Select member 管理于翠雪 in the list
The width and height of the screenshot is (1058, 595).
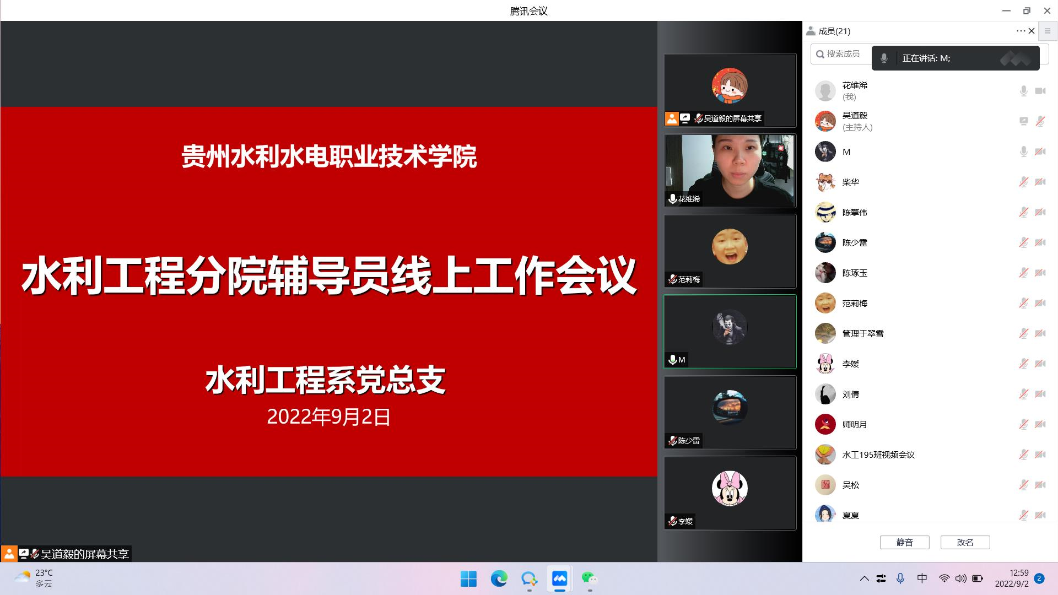click(x=930, y=333)
